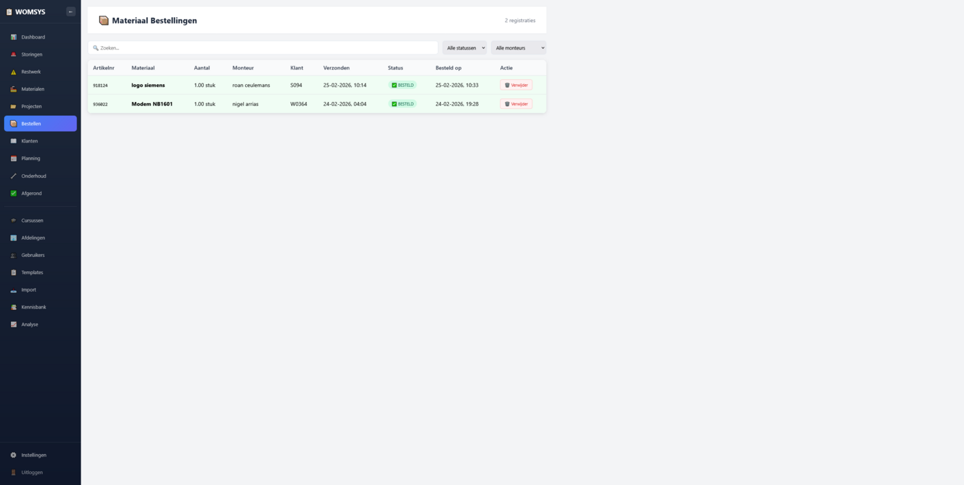Go to the Materialen page
The image size is (964, 485).
coord(32,89)
